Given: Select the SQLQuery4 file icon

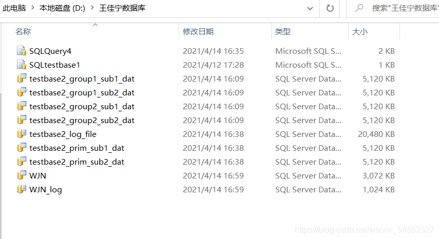Looking at the screenshot, I should tap(22, 51).
